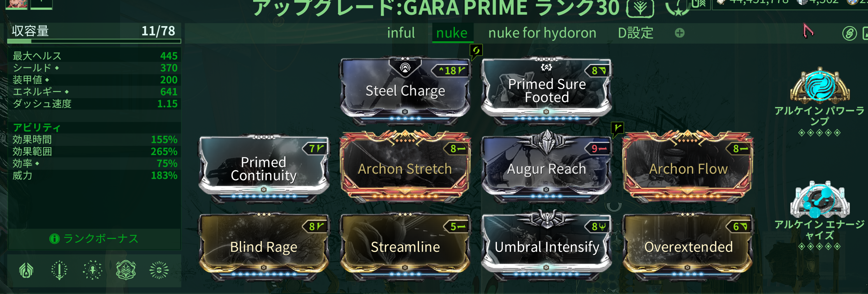The image size is (868, 294).
Task: Open the inful config tab
Action: click(x=401, y=33)
